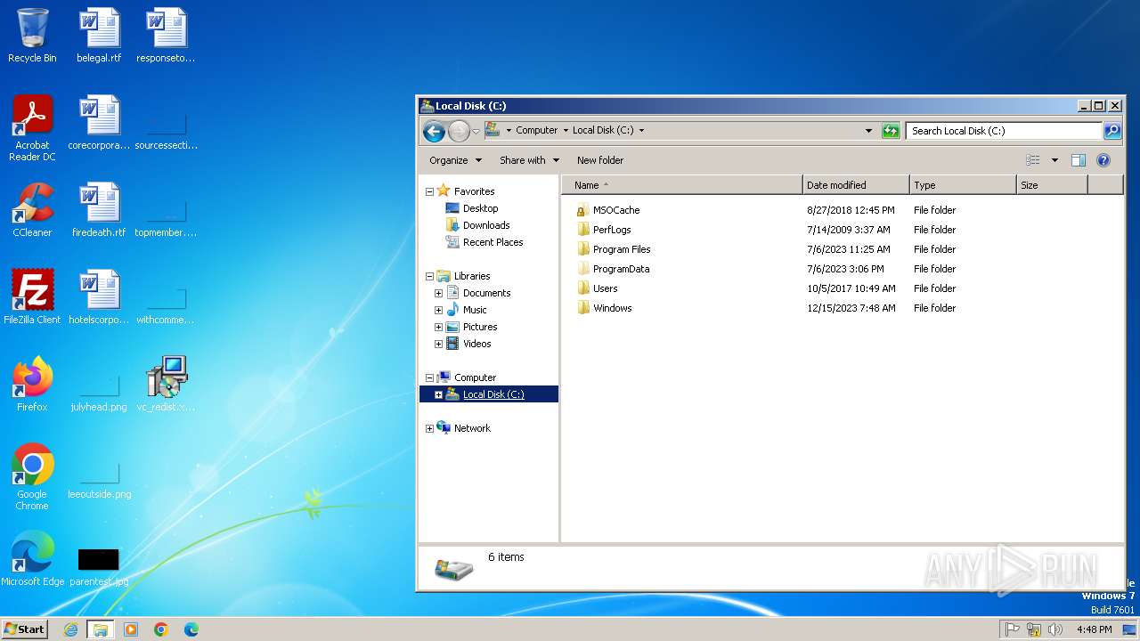Click the Search Local Disk (C:) field

[x=1005, y=131]
